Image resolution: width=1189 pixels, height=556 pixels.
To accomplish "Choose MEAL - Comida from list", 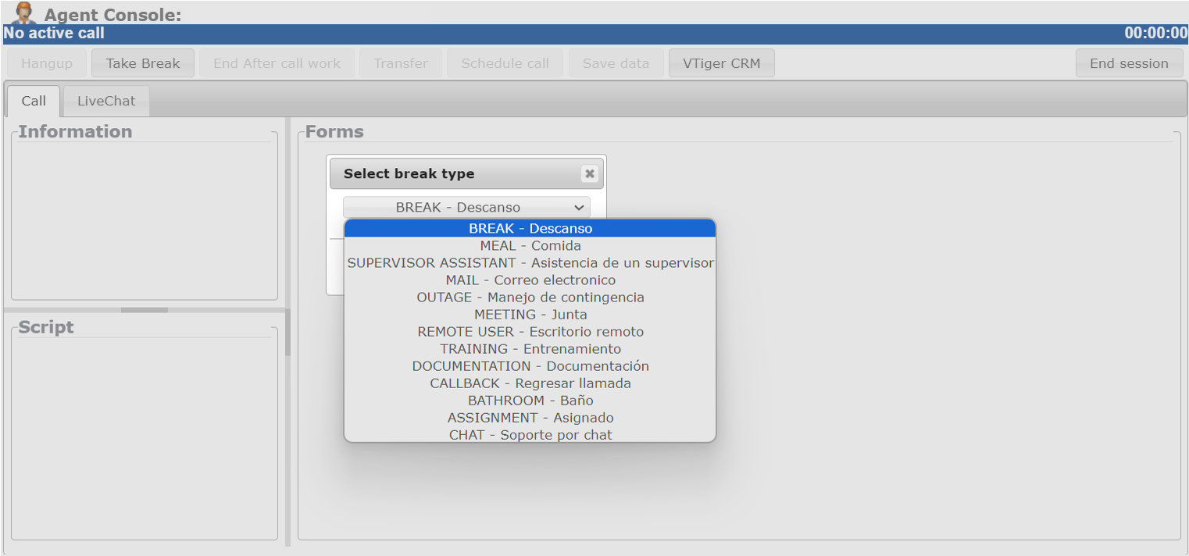I will (530, 246).
